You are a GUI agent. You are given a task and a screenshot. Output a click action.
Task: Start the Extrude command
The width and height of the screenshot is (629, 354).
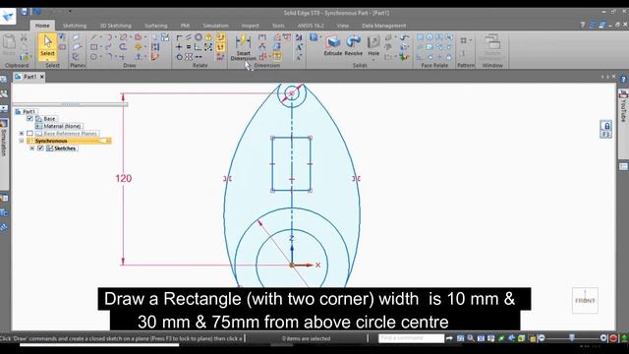[x=333, y=45]
